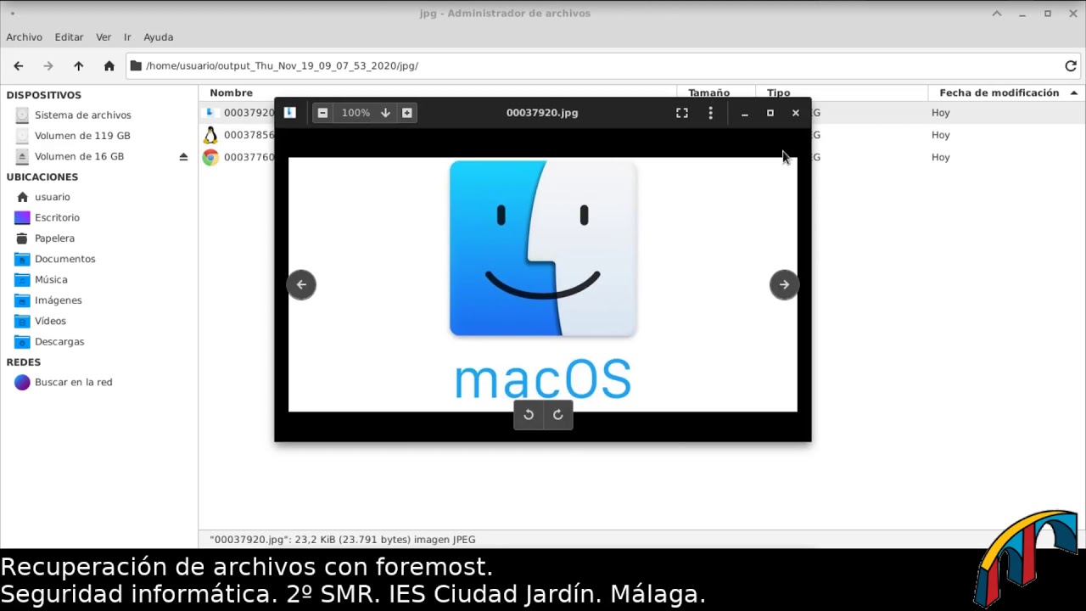
Task: Click the Finder thumbnail of file 00037920
Action: tap(210, 112)
